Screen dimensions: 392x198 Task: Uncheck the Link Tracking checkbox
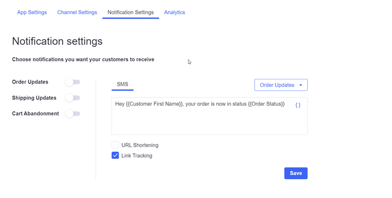pyautogui.click(x=115, y=155)
